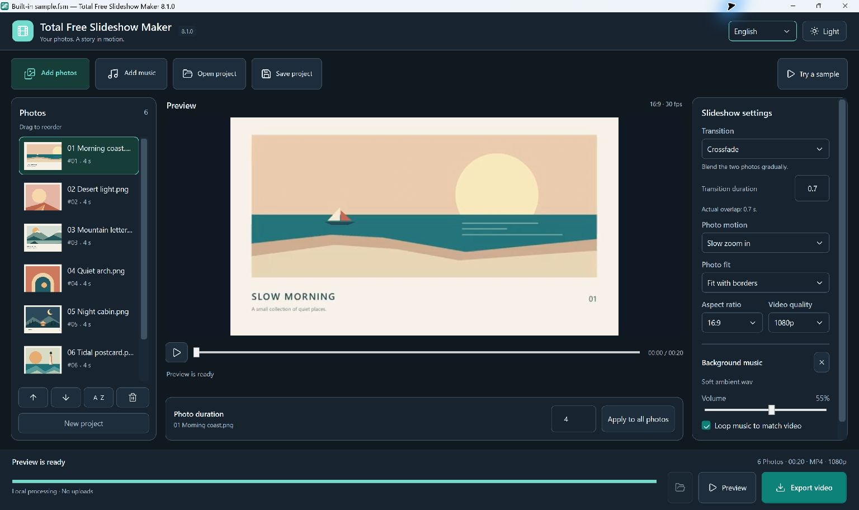
Task: Select 03 Mountain letter photo
Action: pyautogui.click(x=79, y=237)
